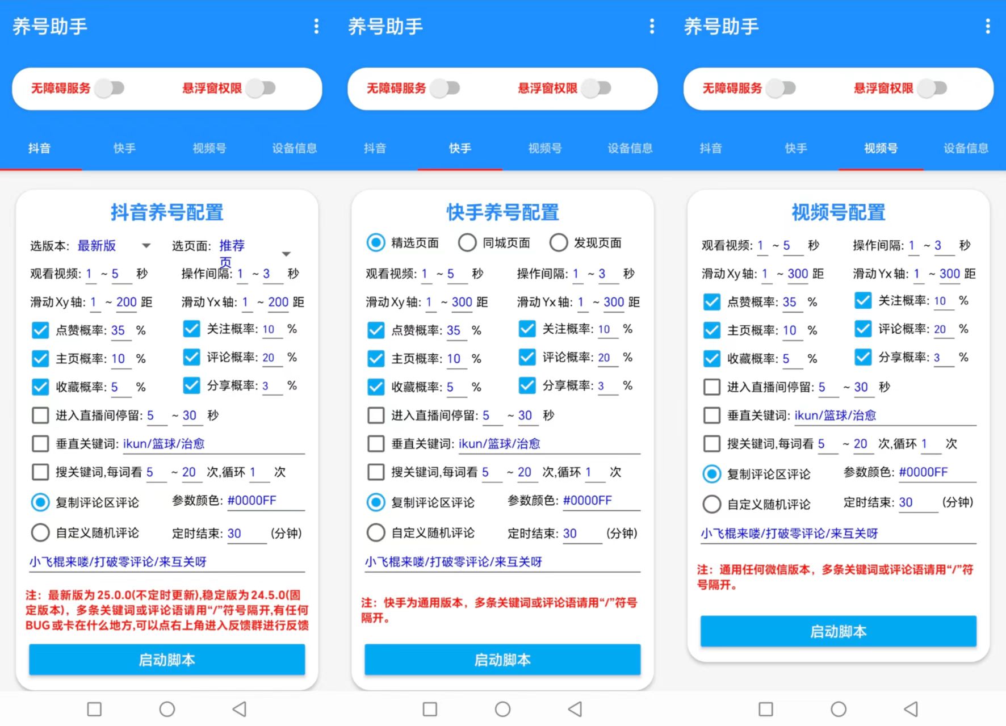Switch to 快手 tab in the right screen
This screenshot has width=1006, height=726.
tap(796, 149)
